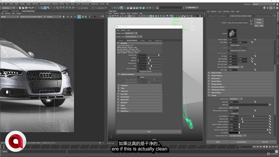Click the Redo arrow icon
Screen dimensions: 279x157
pos(33,8)
